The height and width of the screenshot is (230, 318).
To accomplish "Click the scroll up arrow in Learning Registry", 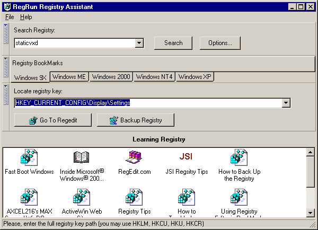I will coord(310,152).
